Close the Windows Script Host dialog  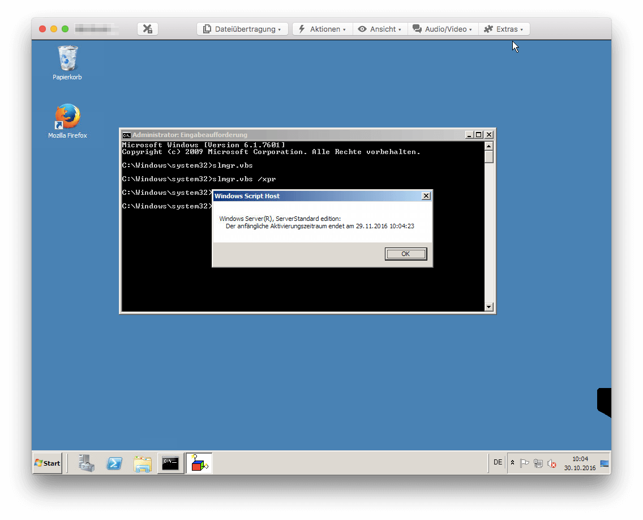point(426,196)
